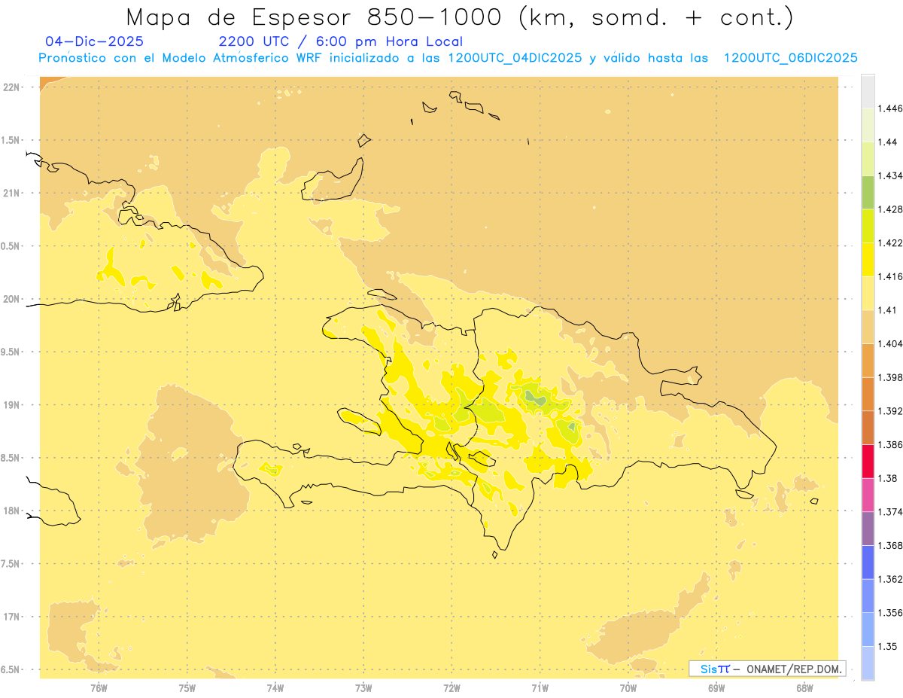
Task: Click the orange legend swatch between 1.398 and 1.404
Action: coord(868,361)
